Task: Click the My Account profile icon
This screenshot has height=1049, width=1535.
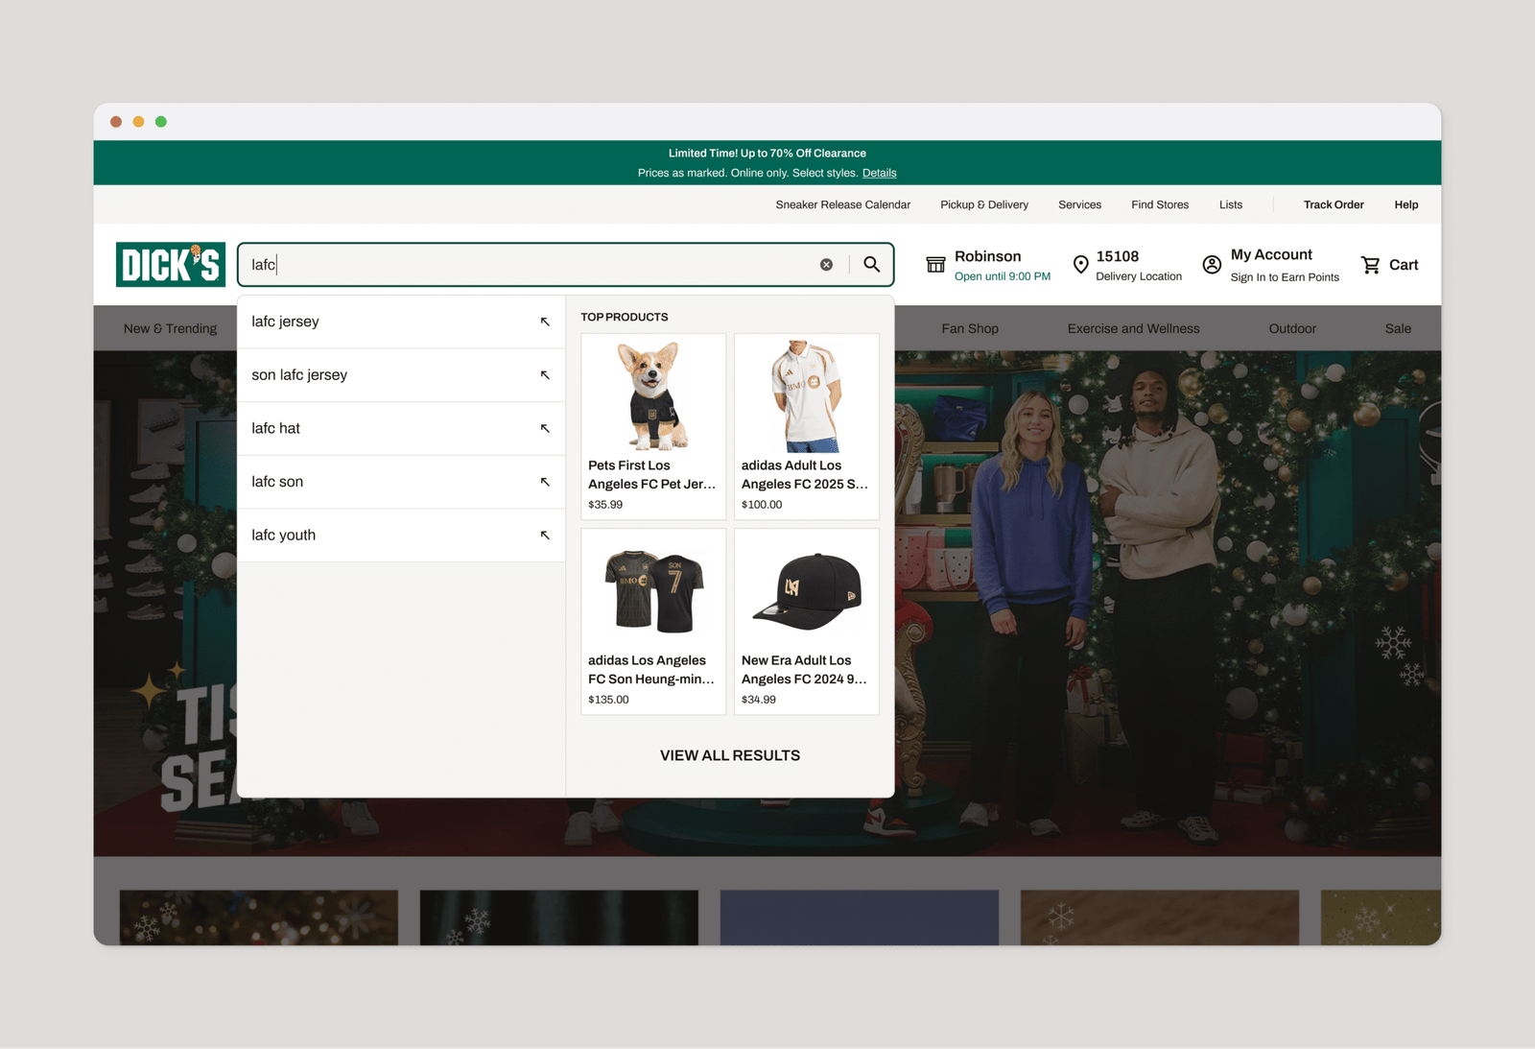Action: point(1212,265)
